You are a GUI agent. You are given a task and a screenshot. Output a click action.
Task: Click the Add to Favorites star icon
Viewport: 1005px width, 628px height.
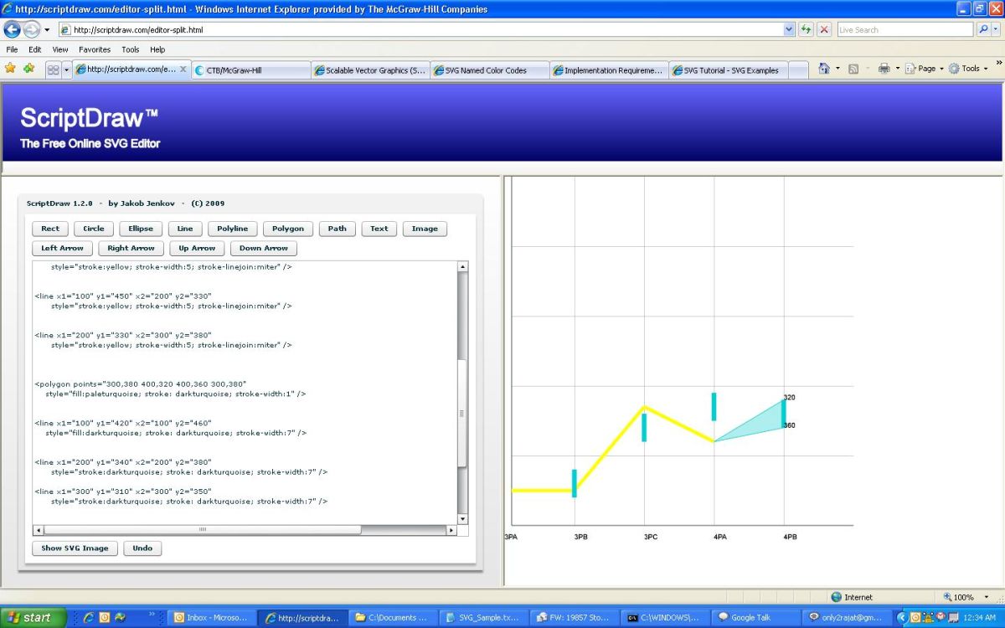point(29,69)
